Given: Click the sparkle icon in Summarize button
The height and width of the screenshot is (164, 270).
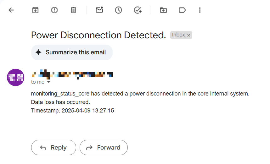Looking at the screenshot, I should pos(38,52).
